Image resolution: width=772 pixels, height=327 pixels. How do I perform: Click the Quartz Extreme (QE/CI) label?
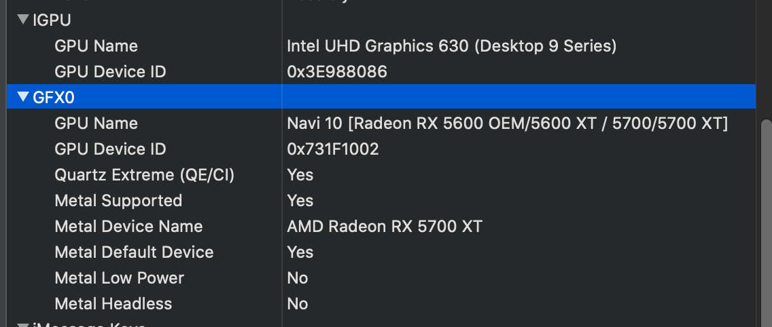coord(144,175)
